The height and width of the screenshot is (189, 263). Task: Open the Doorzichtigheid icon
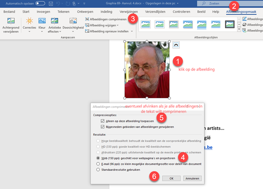coord(73,21)
